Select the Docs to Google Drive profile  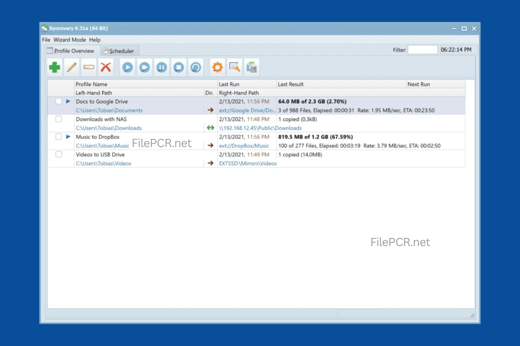click(102, 102)
